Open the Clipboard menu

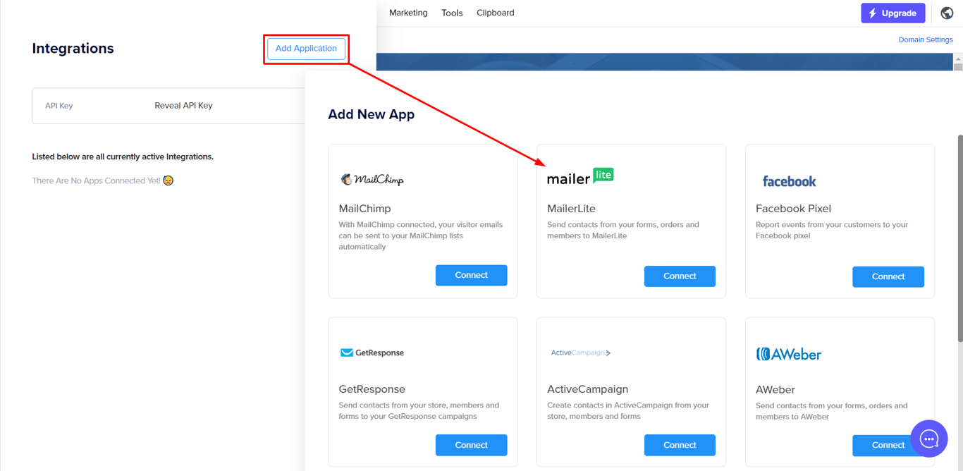496,13
